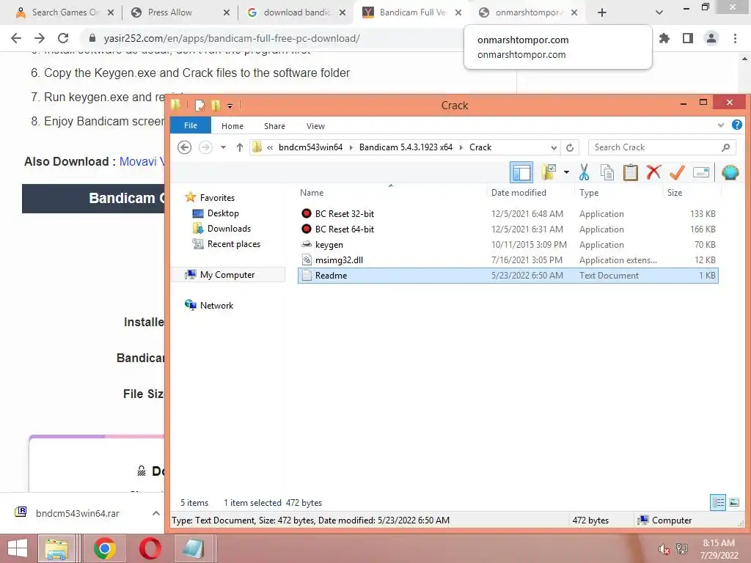
Task: Expand the ribbon with chevron arrow
Action: tap(721, 125)
